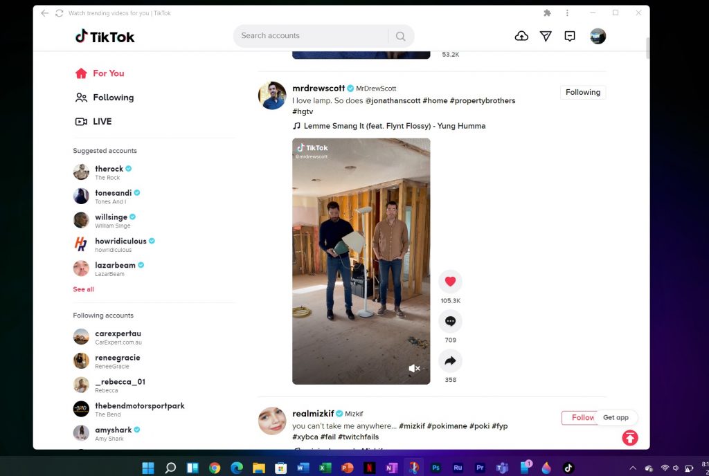Open OneNote from the taskbar
This screenshot has height=476, width=709.
(392, 468)
